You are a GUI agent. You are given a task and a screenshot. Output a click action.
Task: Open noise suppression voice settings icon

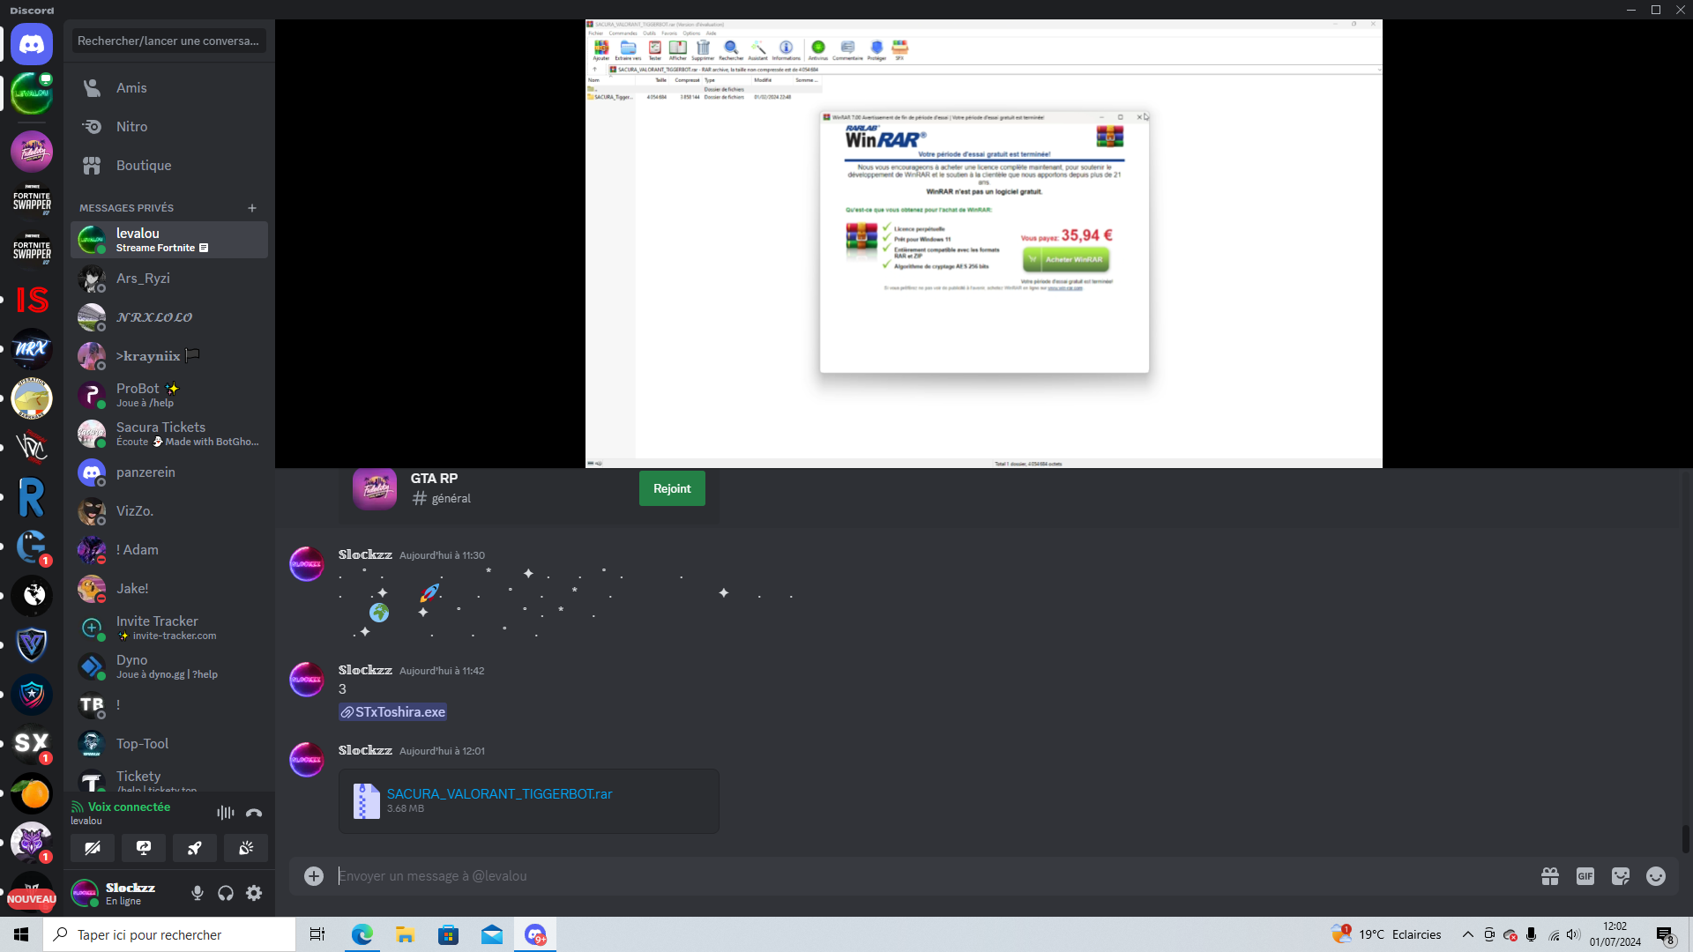pos(226,813)
